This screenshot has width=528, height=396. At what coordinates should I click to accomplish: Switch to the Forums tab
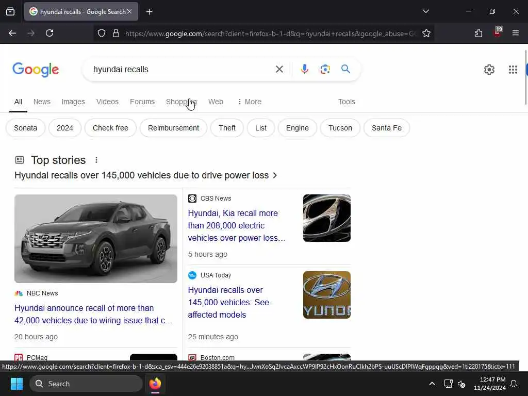tap(142, 102)
